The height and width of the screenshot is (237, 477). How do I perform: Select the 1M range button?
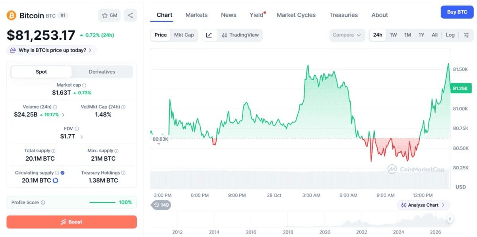point(407,35)
